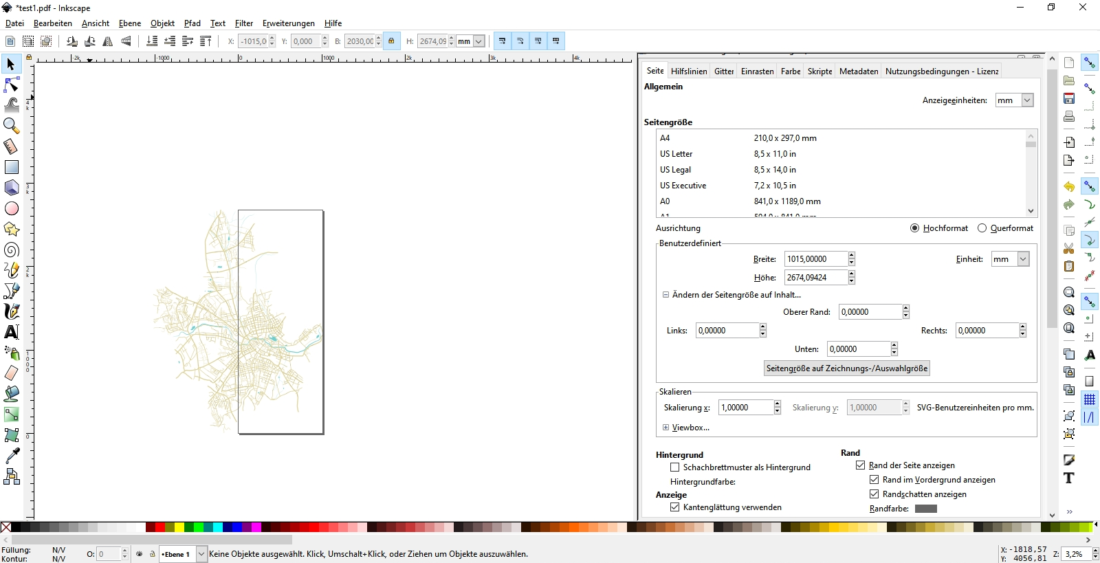Switch to the Gitter tab

[x=724, y=71]
